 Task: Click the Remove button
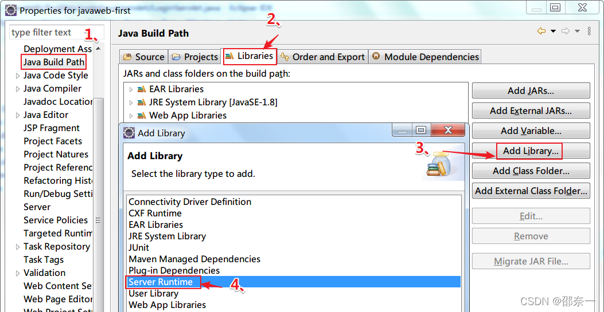pos(531,236)
